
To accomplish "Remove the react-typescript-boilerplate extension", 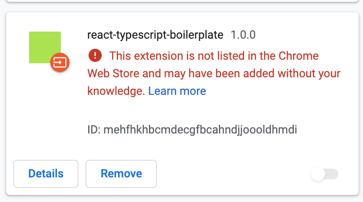I will [121, 173].
